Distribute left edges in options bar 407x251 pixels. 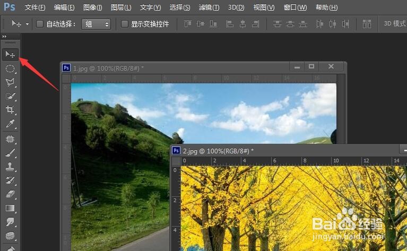pyautogui.click(x=319, y=24)
